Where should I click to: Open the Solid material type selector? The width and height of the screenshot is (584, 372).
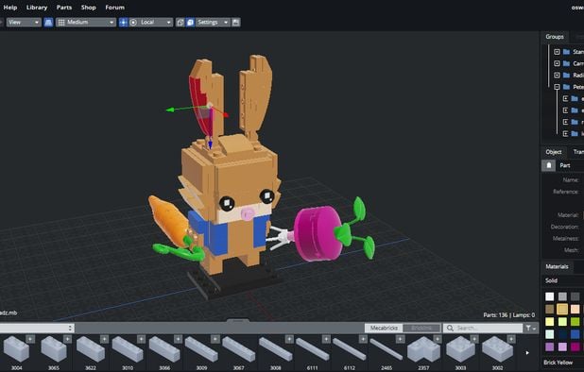coord(562,280)
